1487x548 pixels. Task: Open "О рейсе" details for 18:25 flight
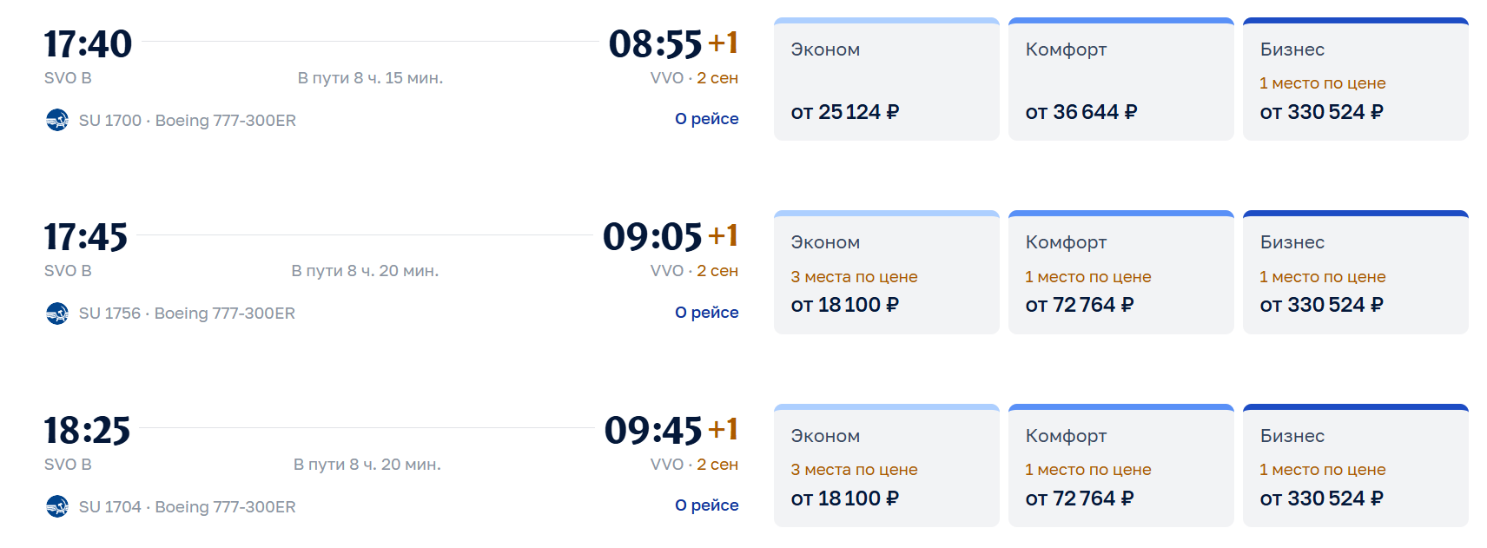point(706,505)
